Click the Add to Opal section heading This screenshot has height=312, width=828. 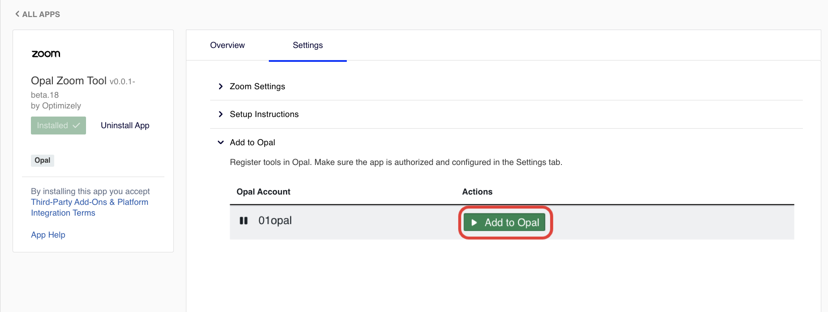252,143
